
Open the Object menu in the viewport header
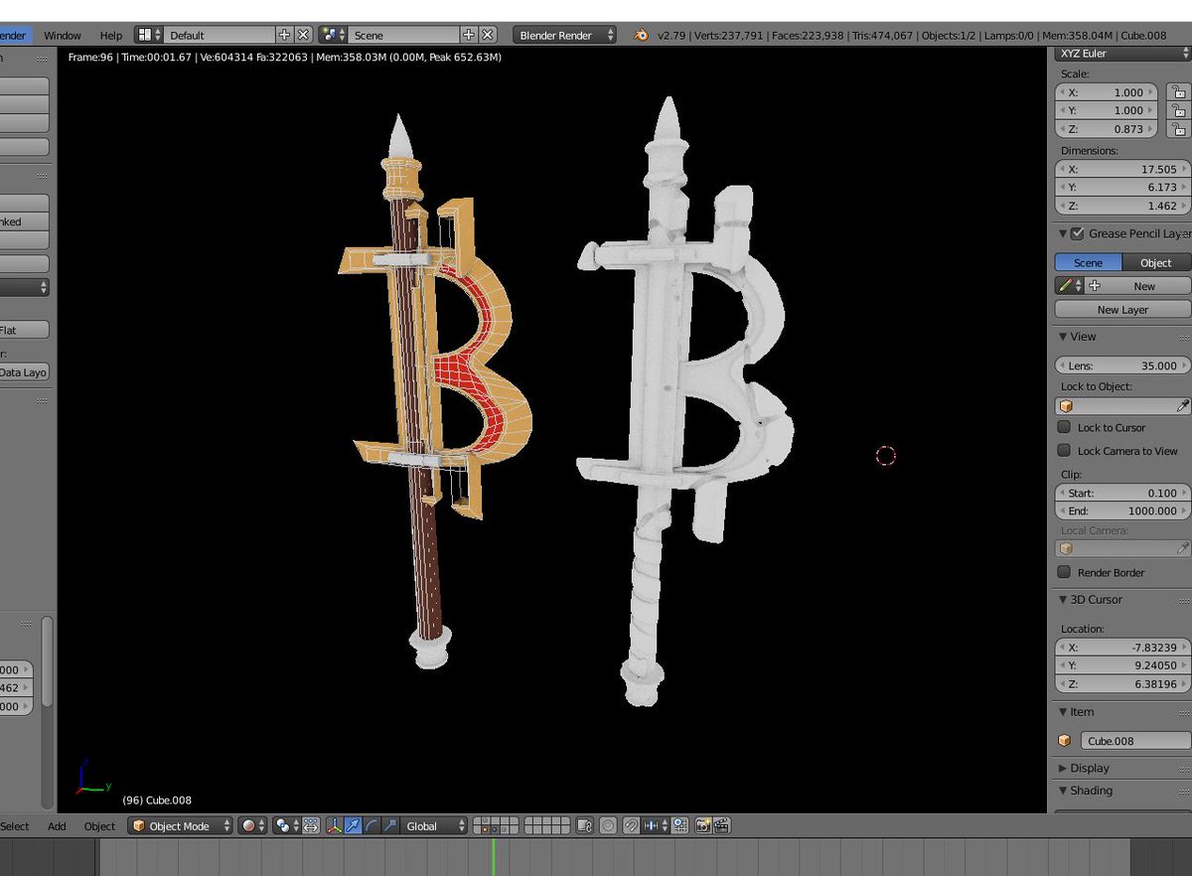[x=99, y=825]
